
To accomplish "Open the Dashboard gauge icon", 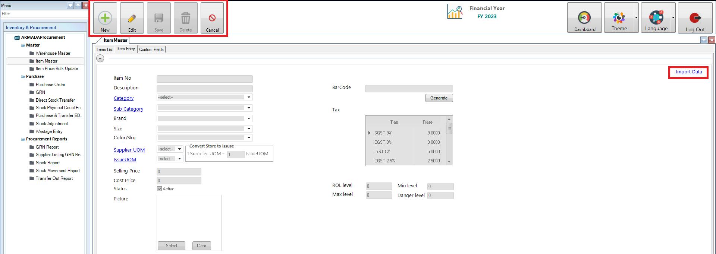I will pos(584,18).
